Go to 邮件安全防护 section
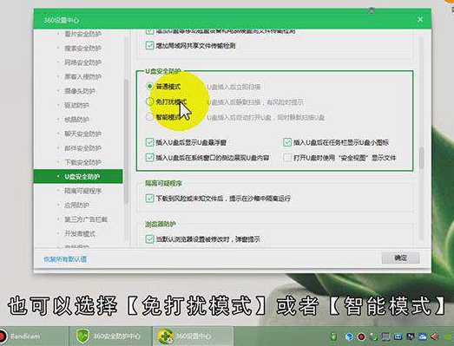The height and width of the screenshot is (346, 454). click(x=82, y=147)
